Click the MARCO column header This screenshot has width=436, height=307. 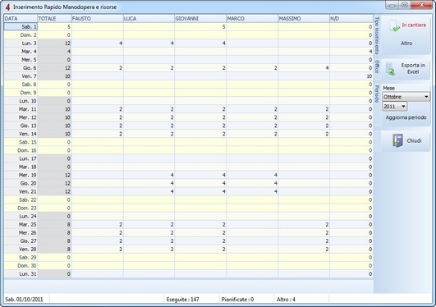tap(252, 19)
